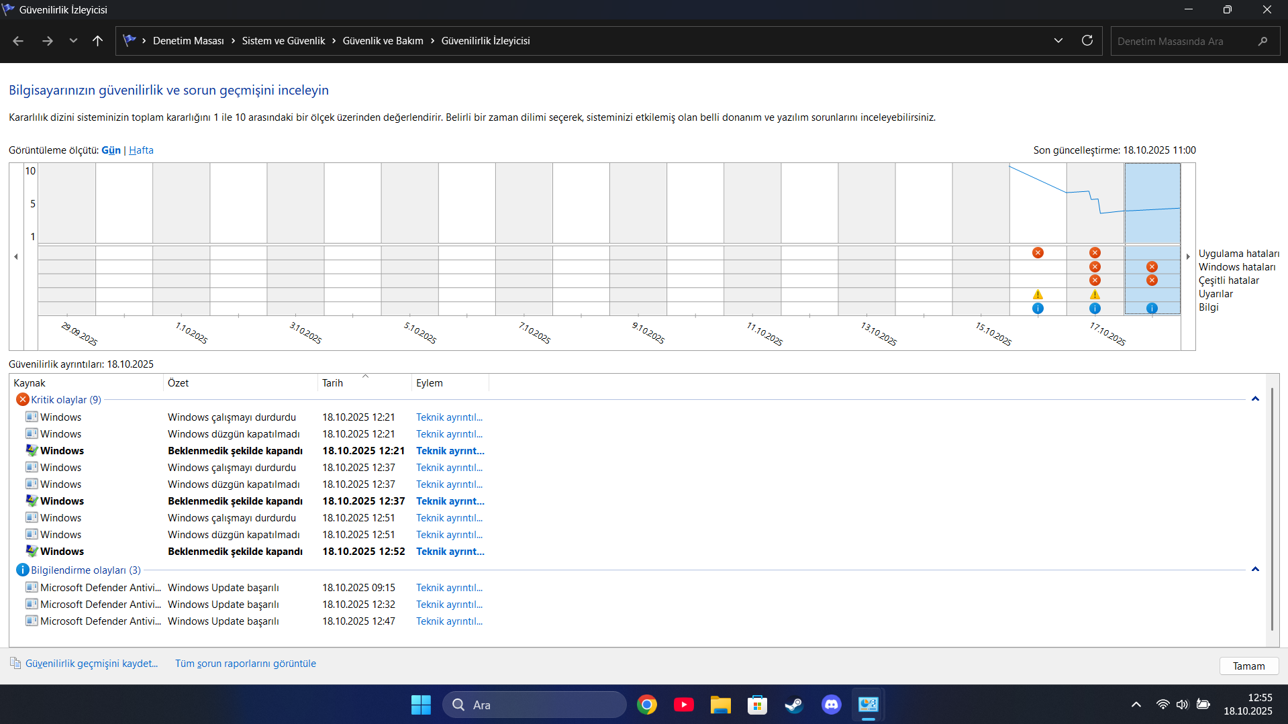Select the Beklenmedik şekilde kapandı row at 12:21
The height and width of the screenshot is (724, 1288).
tap(255, 451)
